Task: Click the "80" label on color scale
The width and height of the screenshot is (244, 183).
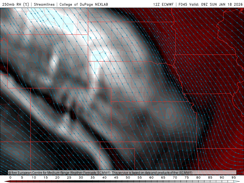Action: coord(199,178)
